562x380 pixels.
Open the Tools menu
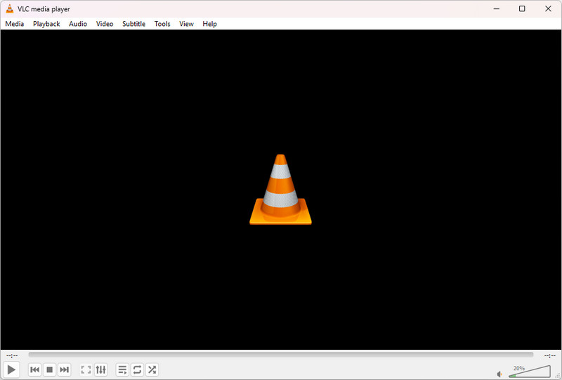pos(162,24)
